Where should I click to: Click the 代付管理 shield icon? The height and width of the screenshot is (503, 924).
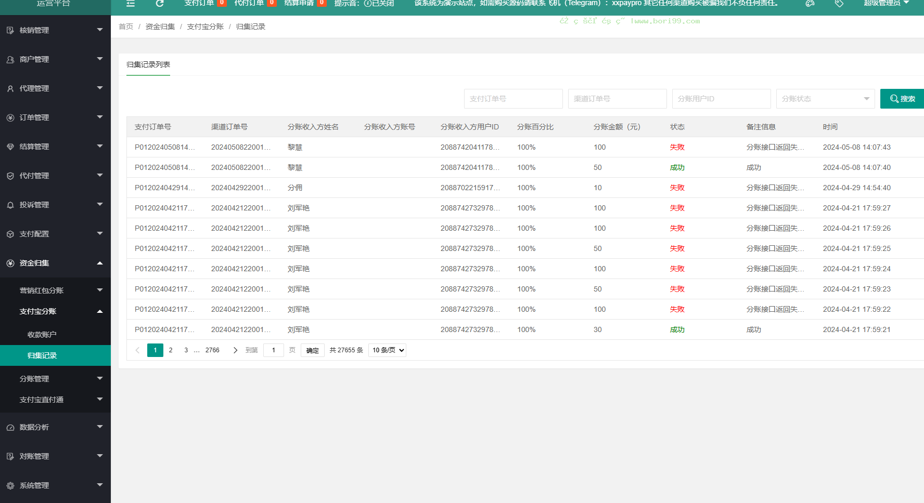pos(10,176)
